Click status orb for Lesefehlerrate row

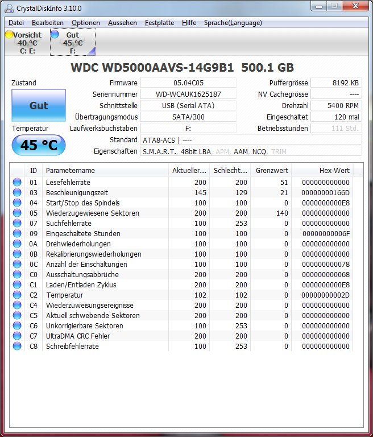click(17, 182)
